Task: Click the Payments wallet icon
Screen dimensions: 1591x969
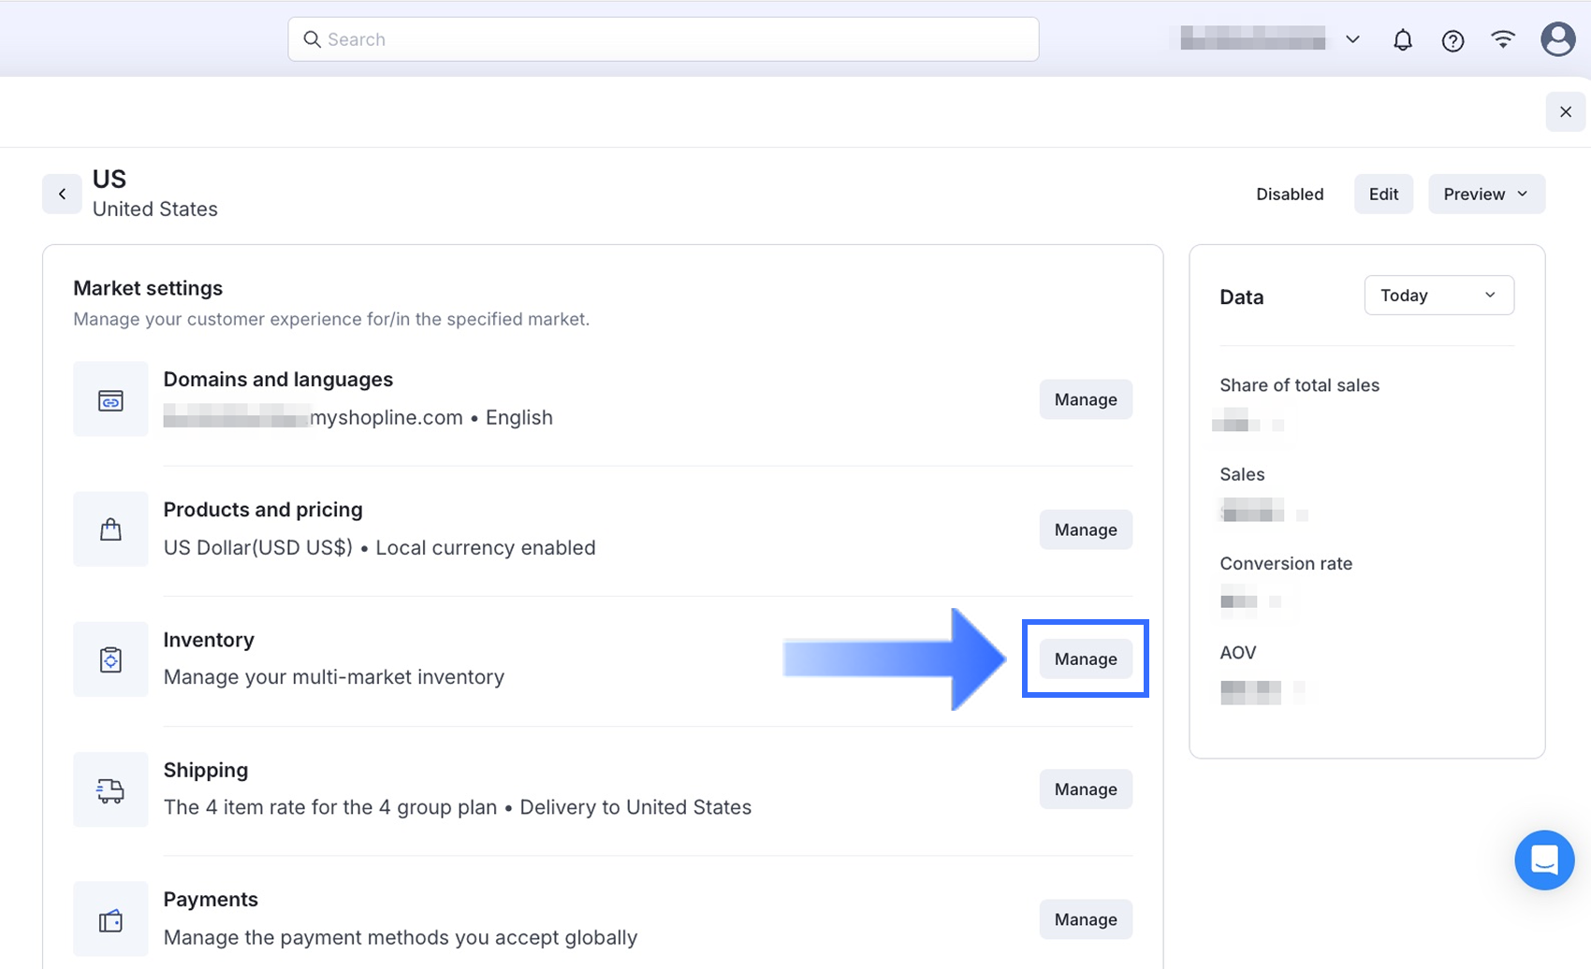Action: pyautogui.click(x=110, y=920)
